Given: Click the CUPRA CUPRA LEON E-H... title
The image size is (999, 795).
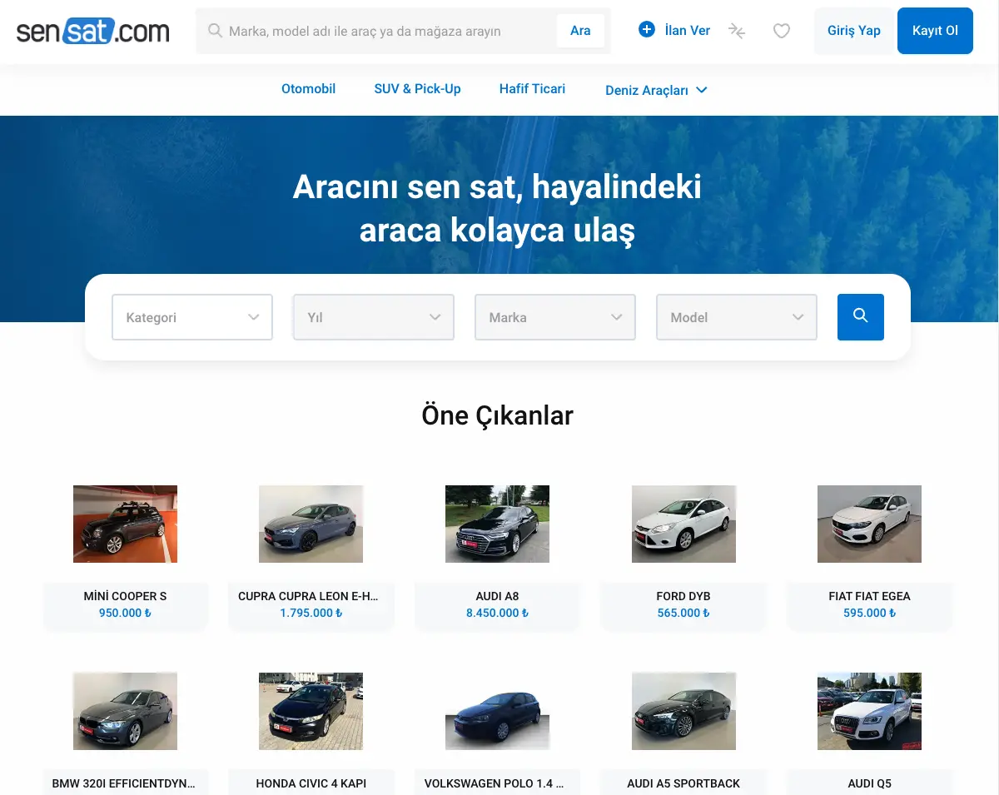Looking at the screenshot, I should point(308,596).
